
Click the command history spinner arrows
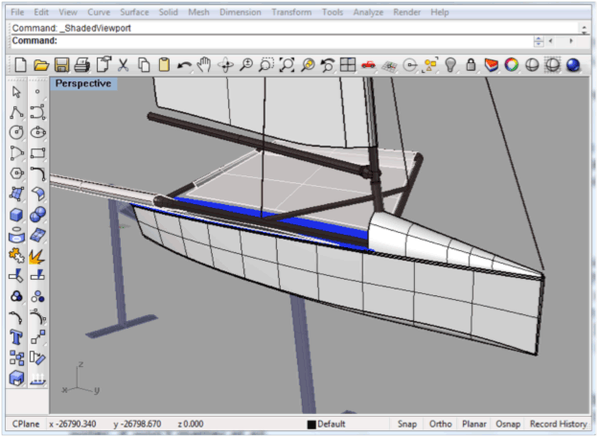click(538, 41)
